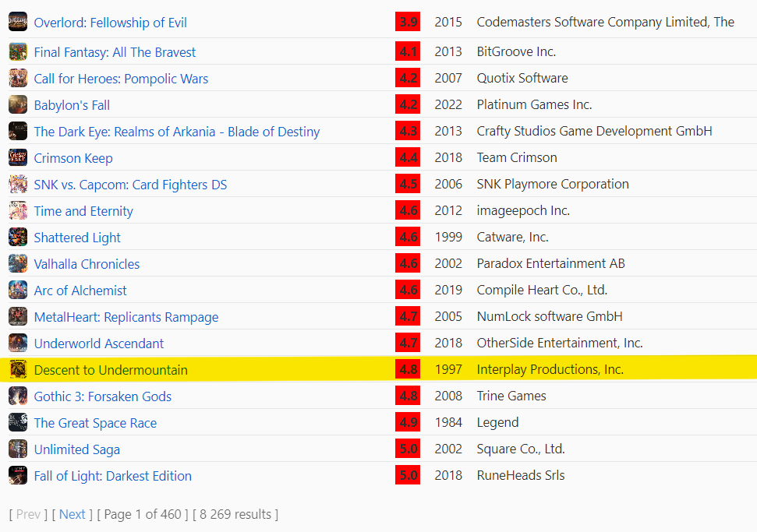Open Gothic 3: Forsaken Gods link

coord(102,397)
